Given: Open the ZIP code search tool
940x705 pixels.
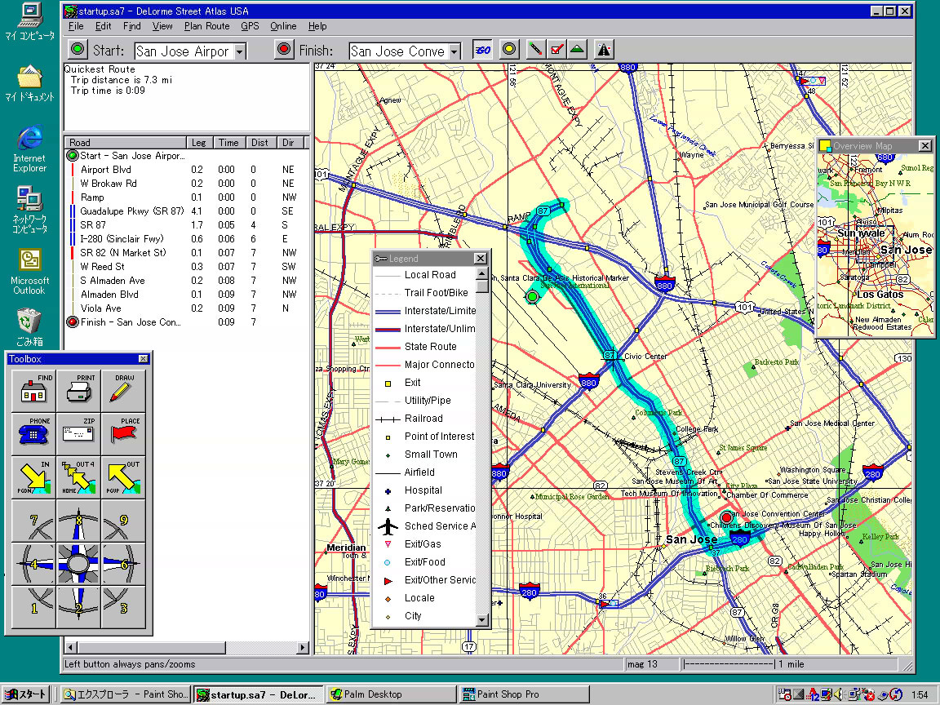Looking at the screenshot, I should click(x=78, y=433).
